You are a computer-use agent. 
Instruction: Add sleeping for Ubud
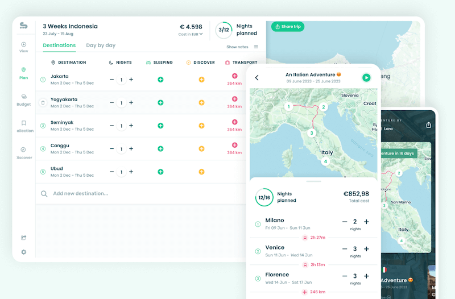160,172
